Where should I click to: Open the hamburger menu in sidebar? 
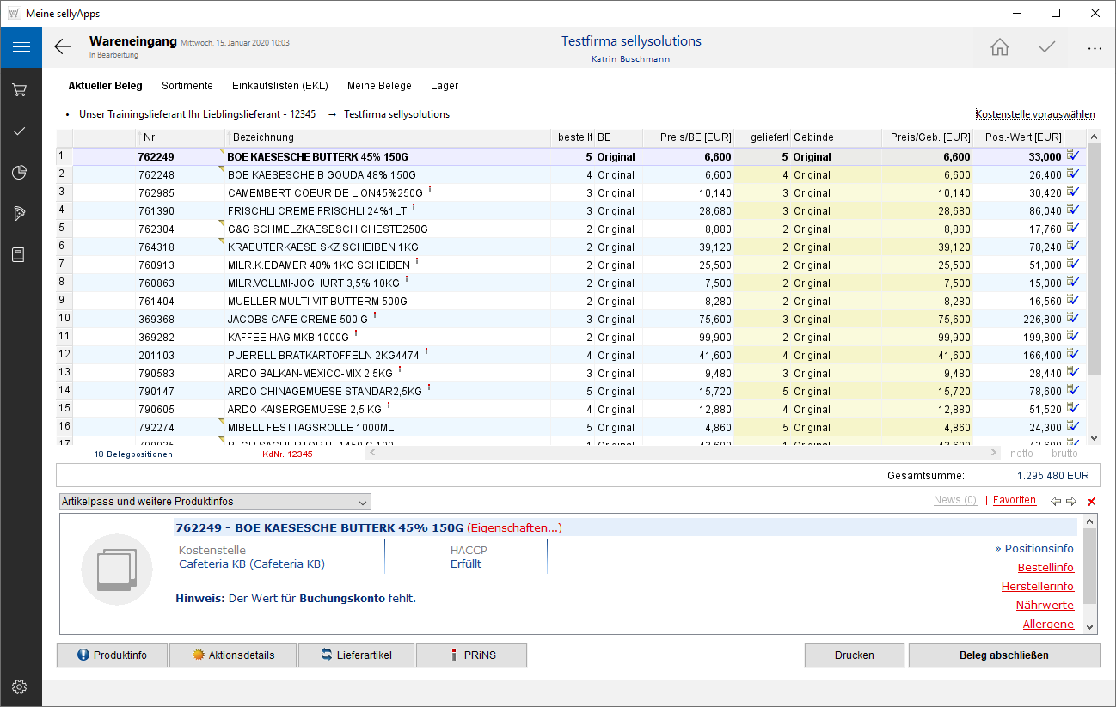[x=21, y=47]
